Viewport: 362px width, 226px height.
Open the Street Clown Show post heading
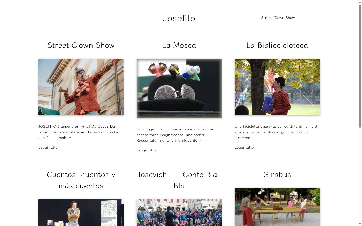(81, 45)
